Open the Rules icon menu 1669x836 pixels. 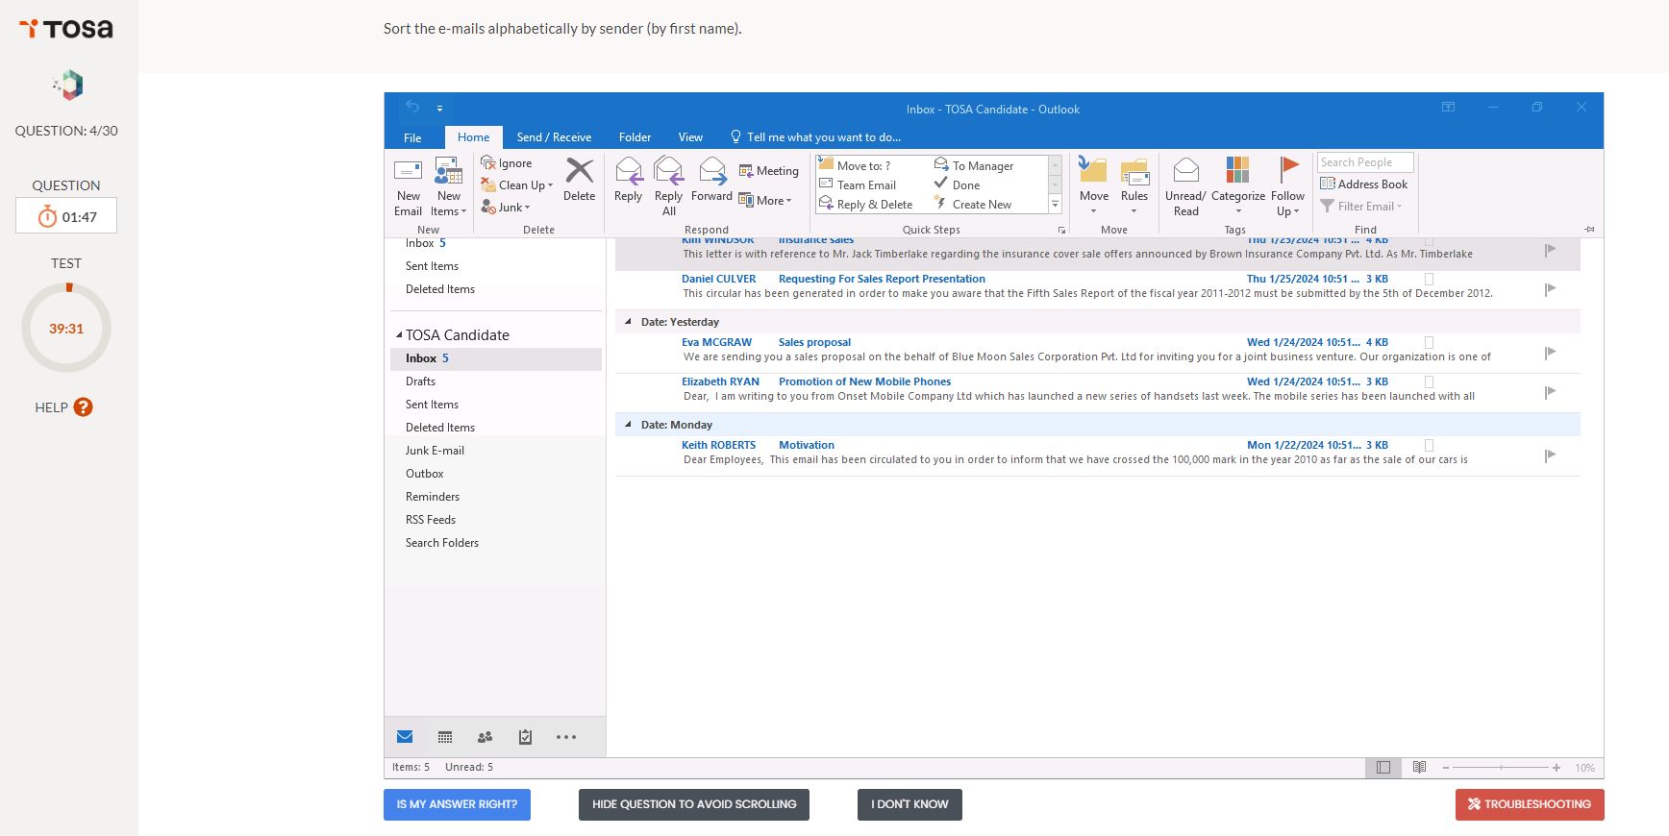coord(1134,187)
